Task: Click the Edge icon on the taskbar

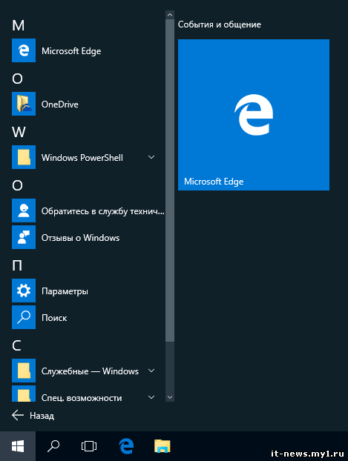Action: 126,446
